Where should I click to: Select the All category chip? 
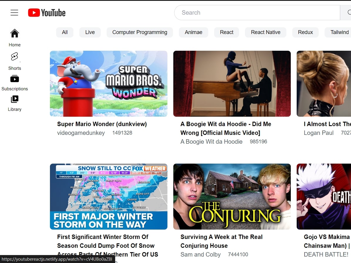[x=65, y=32]
